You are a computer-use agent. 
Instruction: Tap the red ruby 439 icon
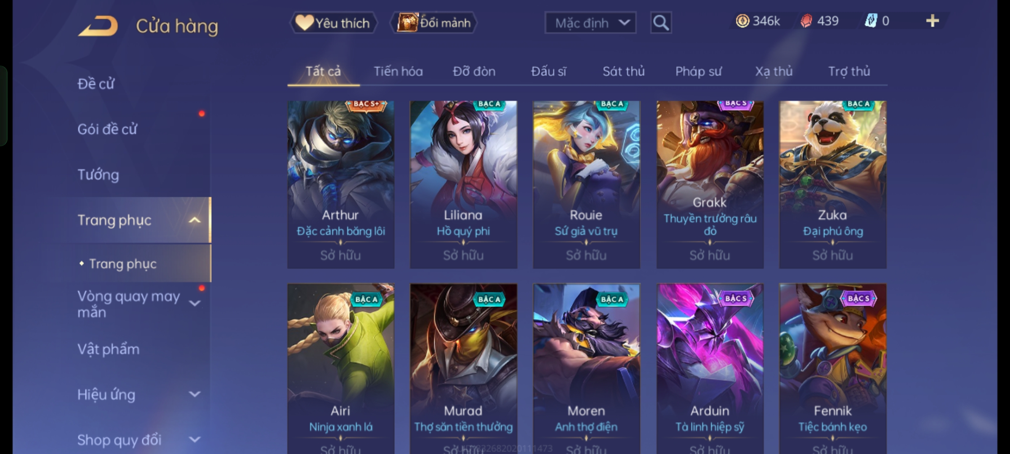806,21
